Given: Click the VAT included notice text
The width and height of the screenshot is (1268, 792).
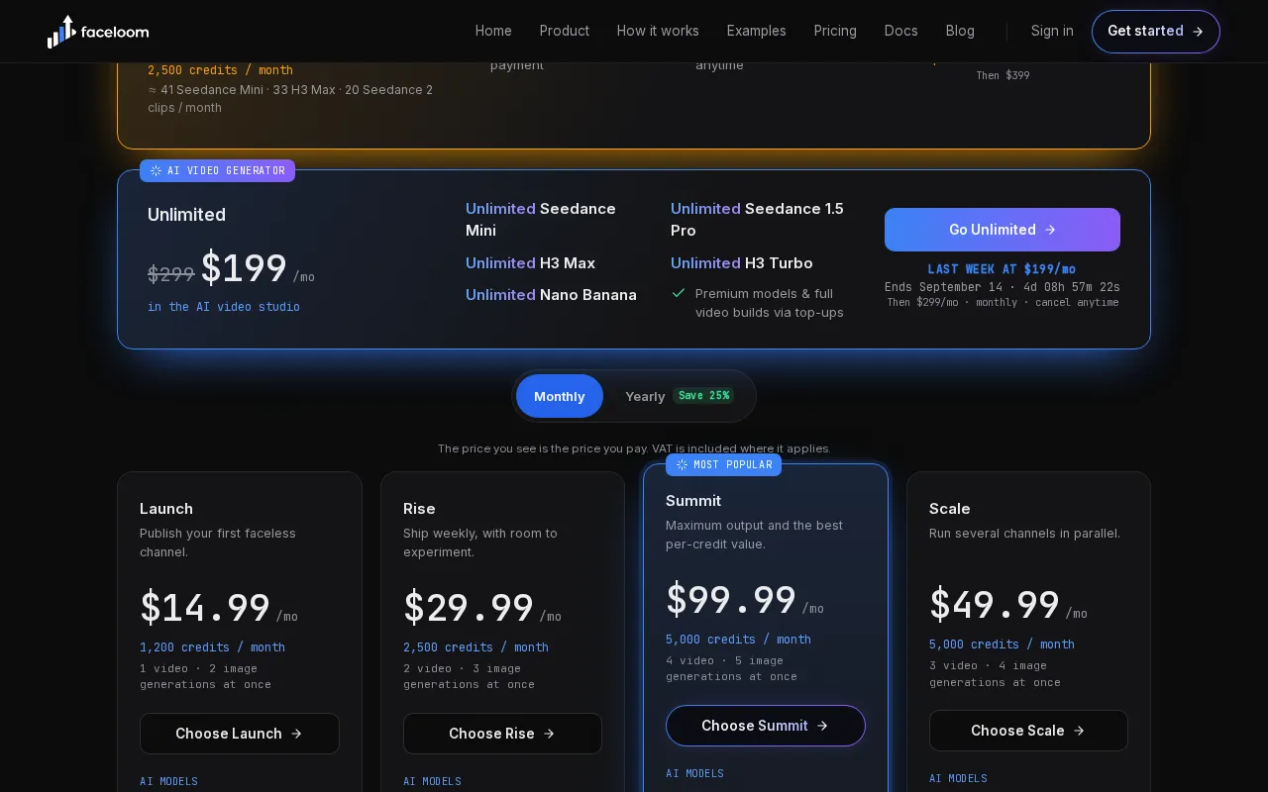Looking at the screenshot, I should click(x=634, y=448).
